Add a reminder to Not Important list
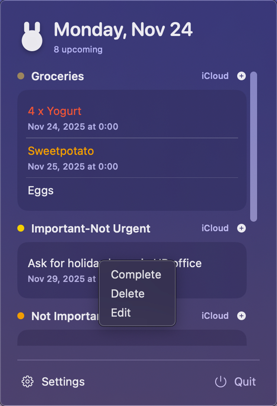The image size is (277, 406). point(242,316)
